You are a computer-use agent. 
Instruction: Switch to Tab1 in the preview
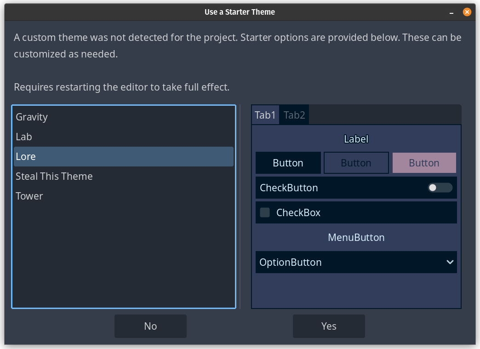coord(265,115)
